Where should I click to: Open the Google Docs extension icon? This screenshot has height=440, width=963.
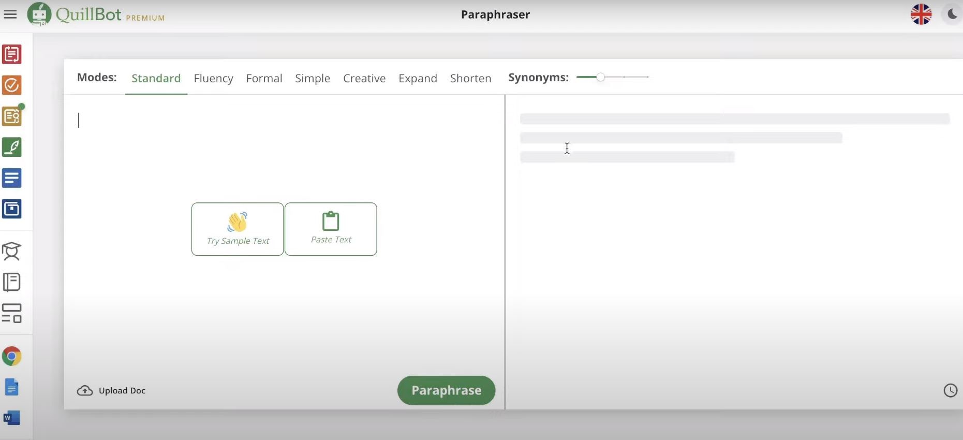(11, 387)
